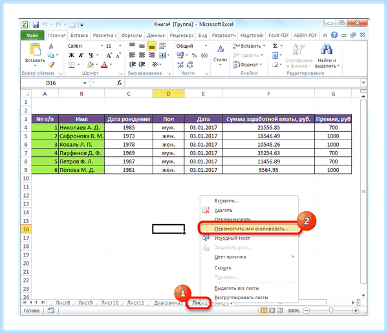
Task: Click the percent style icon
Action: coord(195,56)
